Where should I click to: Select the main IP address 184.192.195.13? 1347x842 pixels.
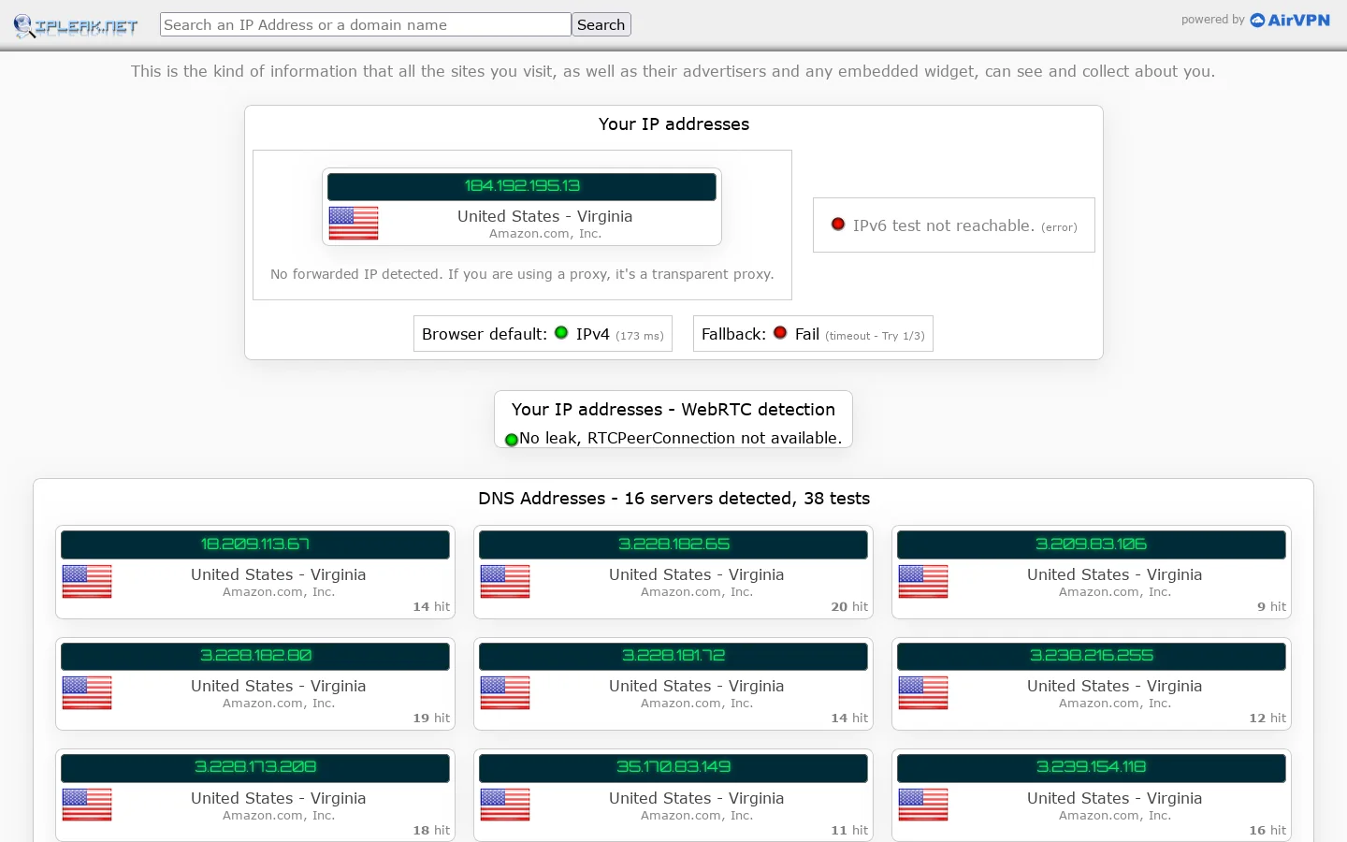[x=522, y=186]
